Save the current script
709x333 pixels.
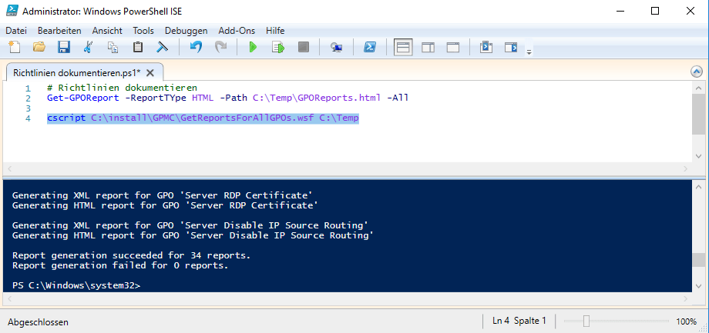click(64, 48)
